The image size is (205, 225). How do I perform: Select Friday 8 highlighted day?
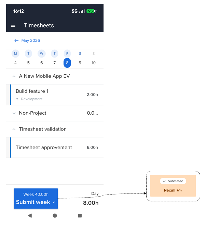pos(67,63)
